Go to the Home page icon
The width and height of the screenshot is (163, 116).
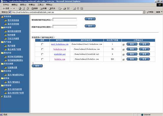click(x=27, y=9)
